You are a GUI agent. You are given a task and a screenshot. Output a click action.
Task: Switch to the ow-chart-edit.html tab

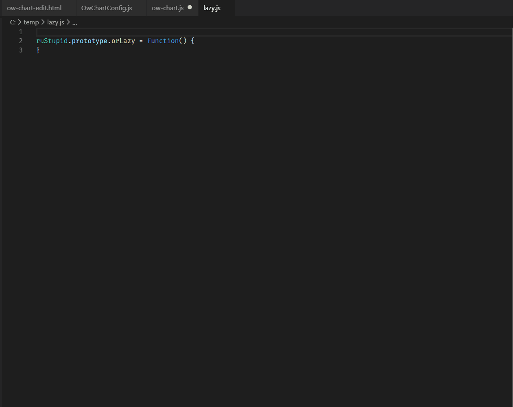coord(35,8)
